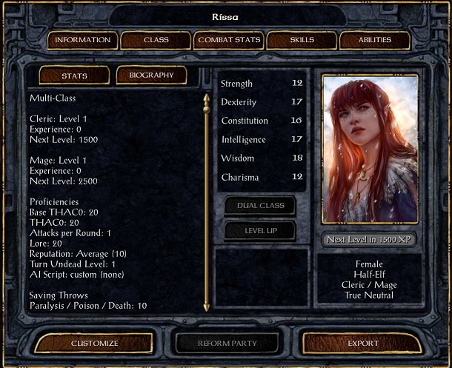Click 'AI Script: custom (none)' line

[x=76, y=275]
